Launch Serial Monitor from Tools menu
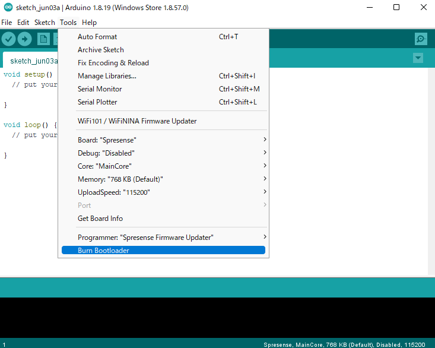 coord(163,89)
